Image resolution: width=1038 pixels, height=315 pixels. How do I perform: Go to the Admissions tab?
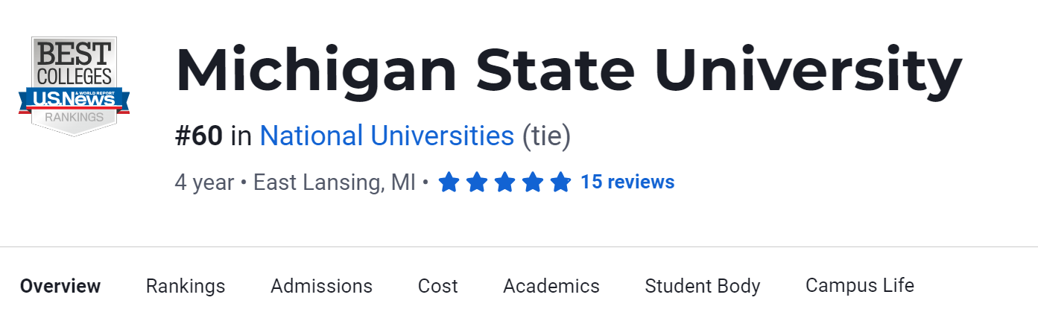tap(321, 286)
